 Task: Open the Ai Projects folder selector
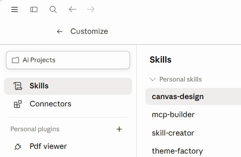68,60
